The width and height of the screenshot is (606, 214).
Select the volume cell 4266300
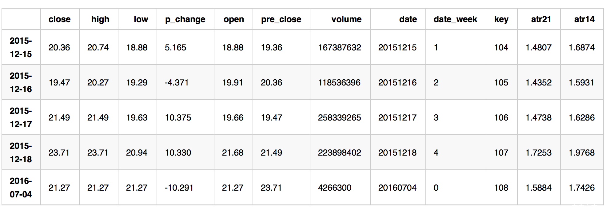335,188
